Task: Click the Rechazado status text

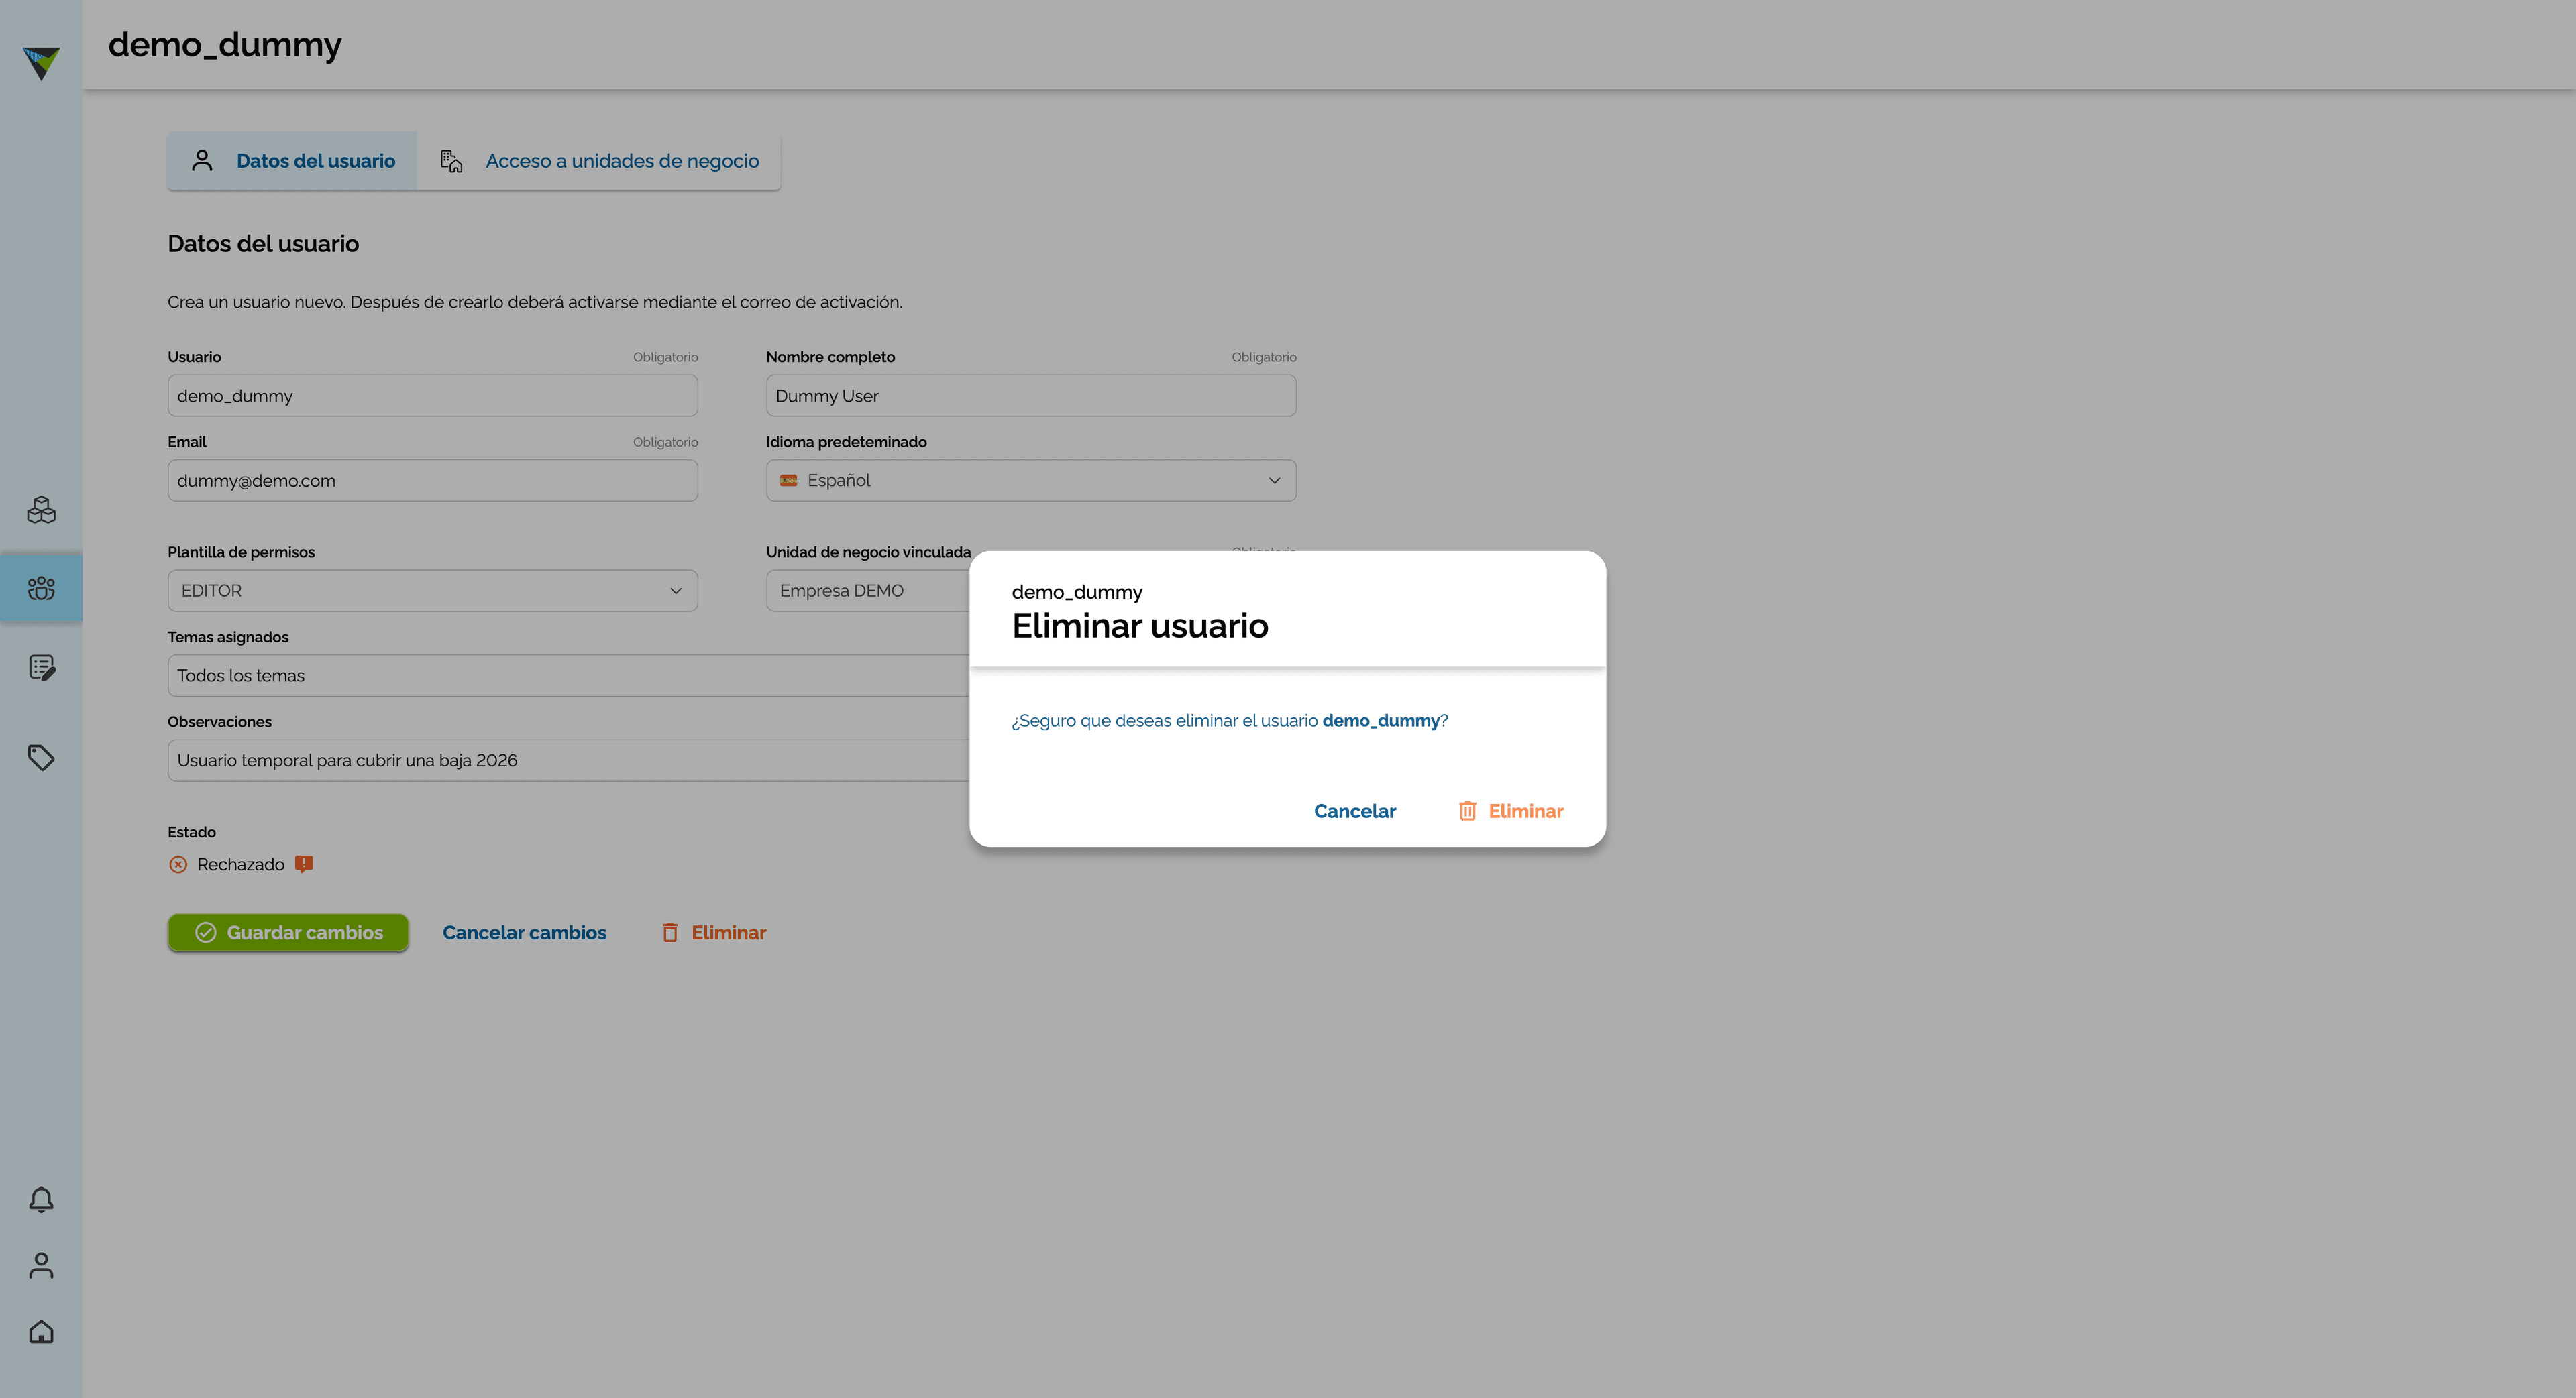Action: (x=240, y=864)
